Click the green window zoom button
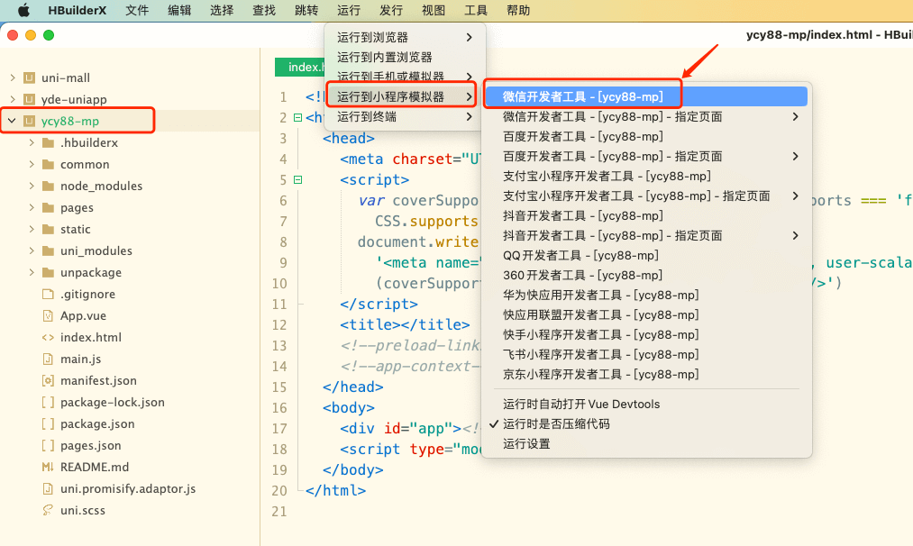 (x=49, y=35)
